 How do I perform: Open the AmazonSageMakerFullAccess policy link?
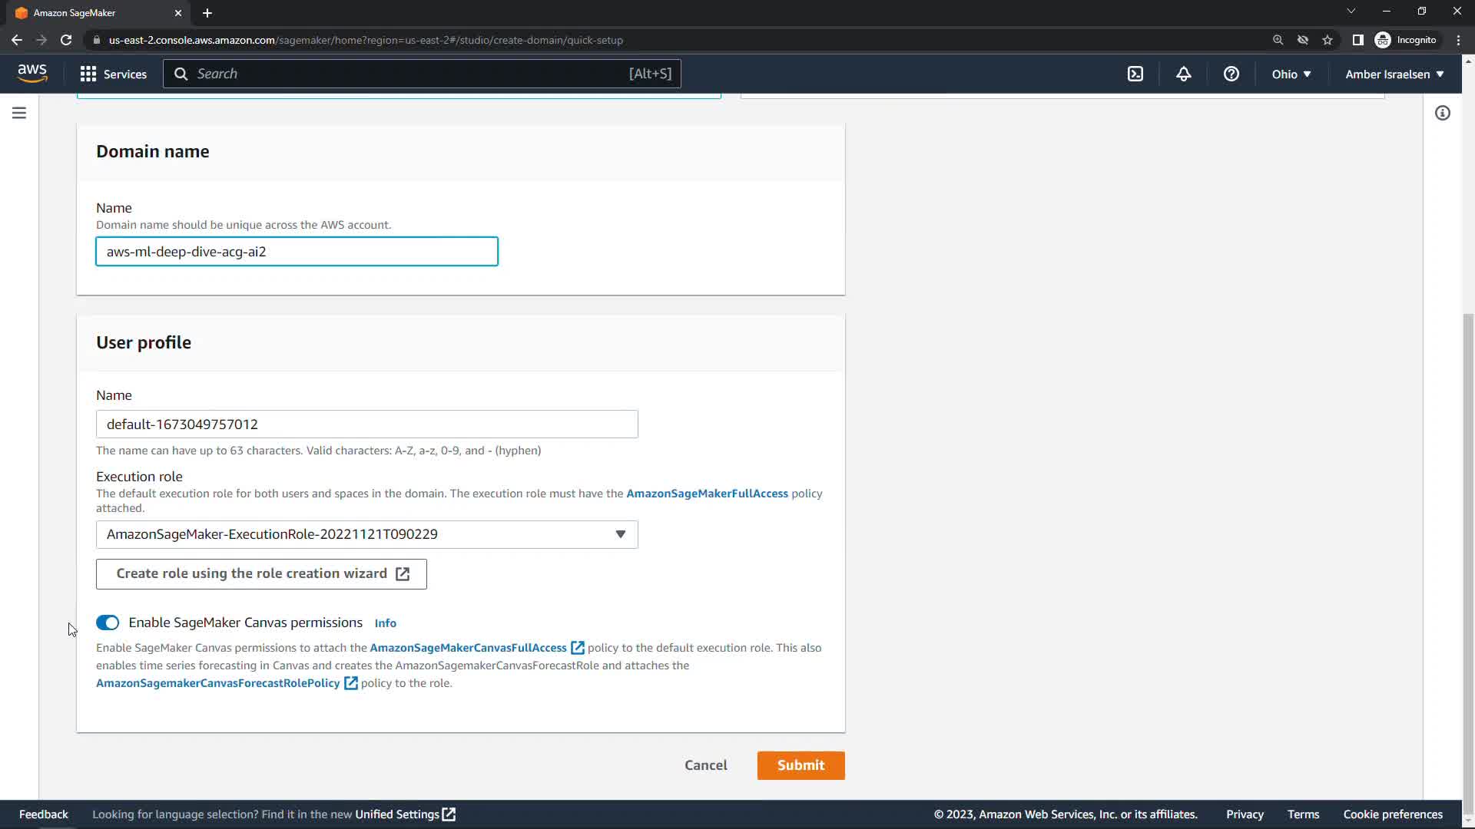tap(707, 494)
